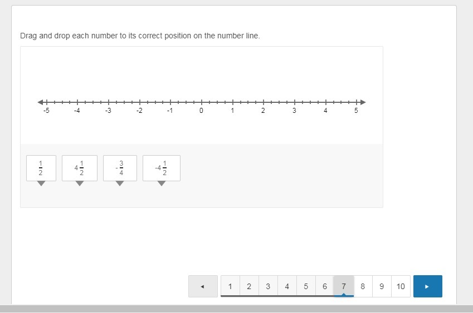The width and height of the screenshot is (473, 313).
Task: Go to question 2
Action: 249,286
